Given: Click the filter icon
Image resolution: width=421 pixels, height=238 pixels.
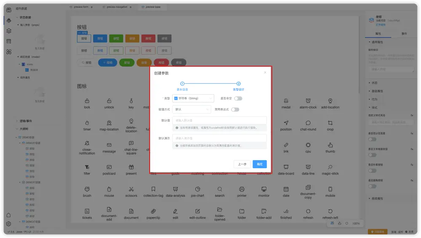Looking at the screenshot, I should click(87, 167).
